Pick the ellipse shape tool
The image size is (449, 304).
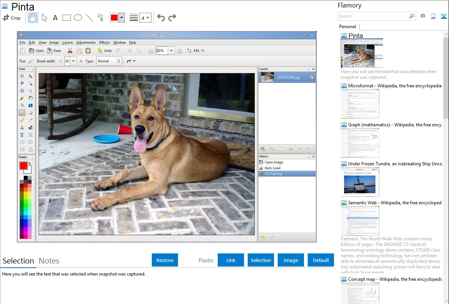[78, 18]
